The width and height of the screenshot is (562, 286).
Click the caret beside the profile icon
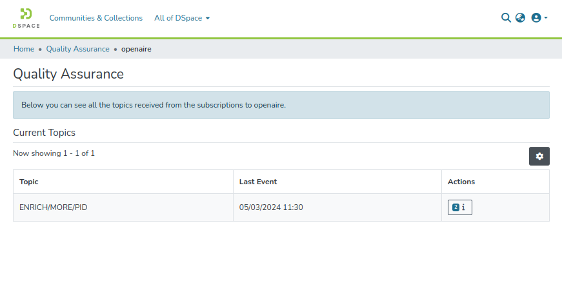point(546,18)
